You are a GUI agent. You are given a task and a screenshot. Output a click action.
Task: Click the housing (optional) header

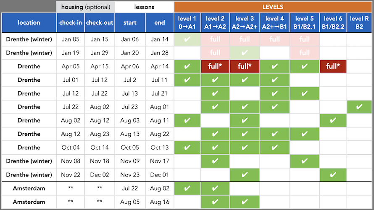pos(86,7)
